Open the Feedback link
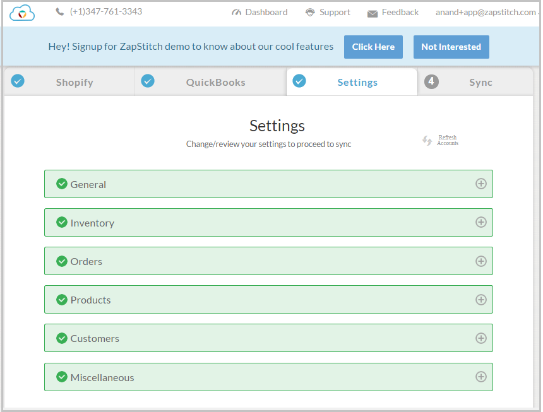This screenshot has width=543, height=412. [393, 13]
